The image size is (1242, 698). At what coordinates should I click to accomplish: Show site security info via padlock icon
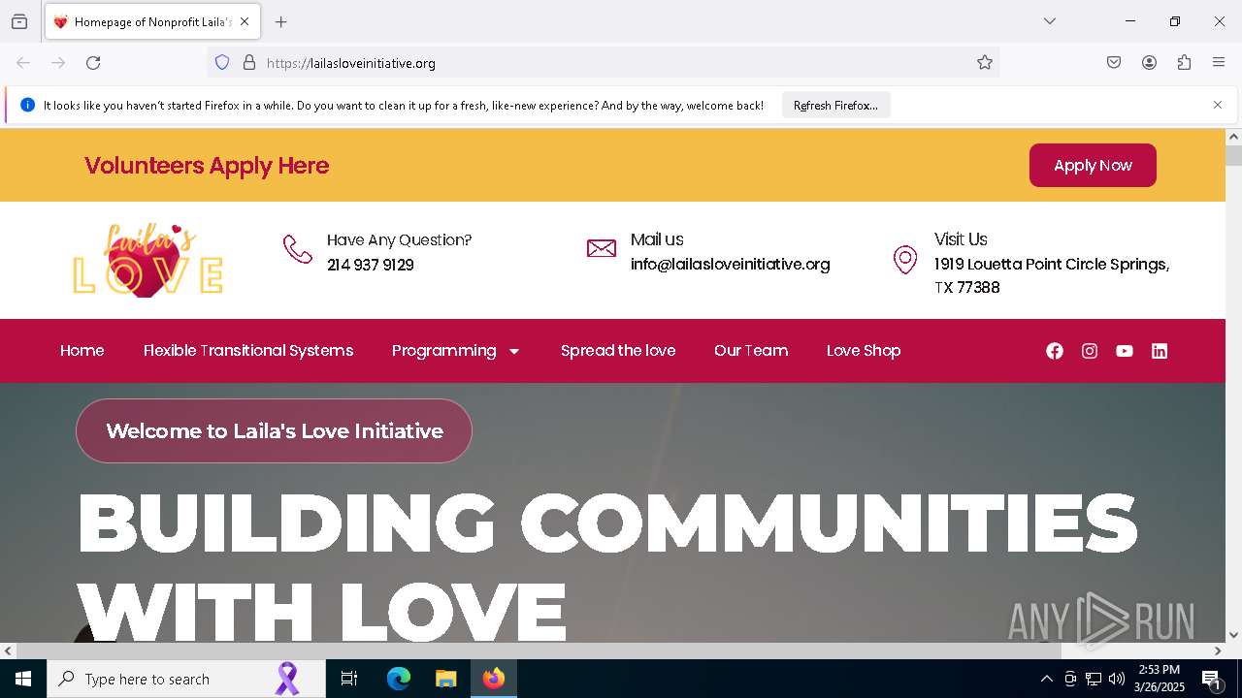point(249,63)
